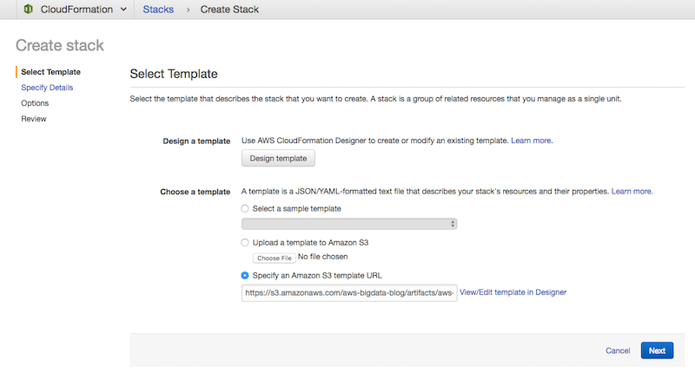Screen dimensions: 695x373
Task: Click the Next button
Action: (657, 350)
